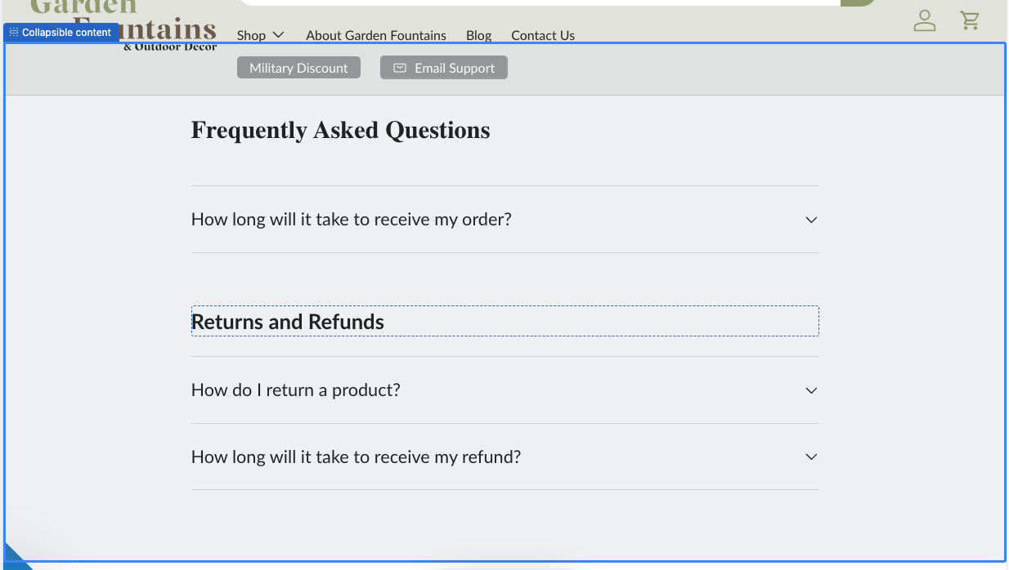
Task: Open the user account icon
Action: [x=924, y=20]
